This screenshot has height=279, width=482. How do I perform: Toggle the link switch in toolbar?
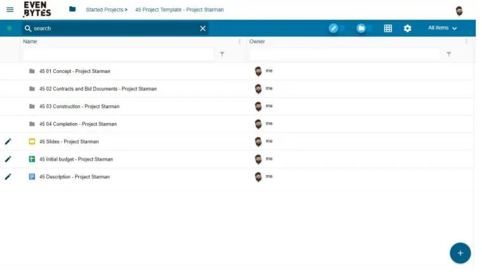point(337,29)
